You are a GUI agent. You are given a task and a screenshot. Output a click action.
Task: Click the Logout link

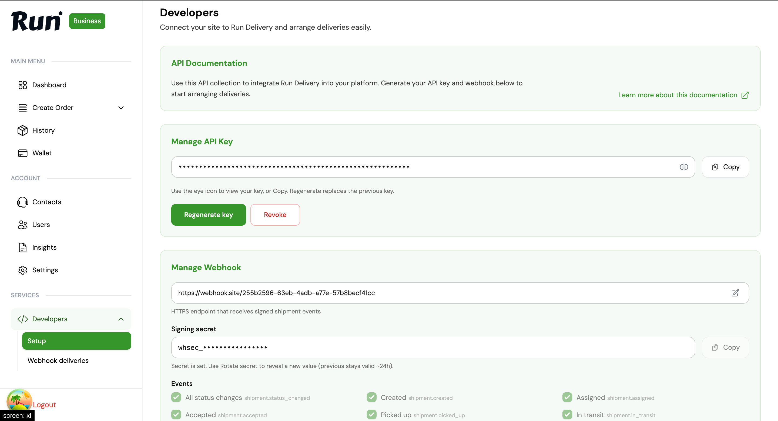pyautogui.click(x=44, y=405)
